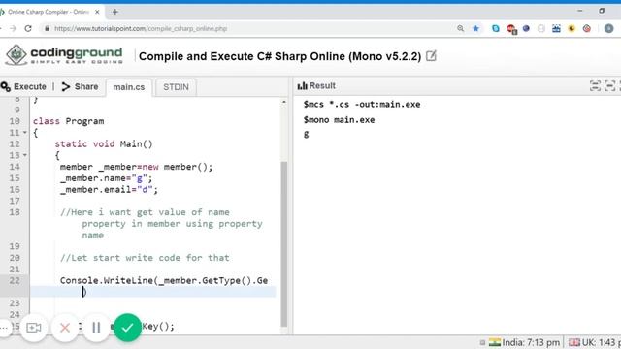Finish recording with green check button
The image size is (621, 349).
click(x=127, y=328)
